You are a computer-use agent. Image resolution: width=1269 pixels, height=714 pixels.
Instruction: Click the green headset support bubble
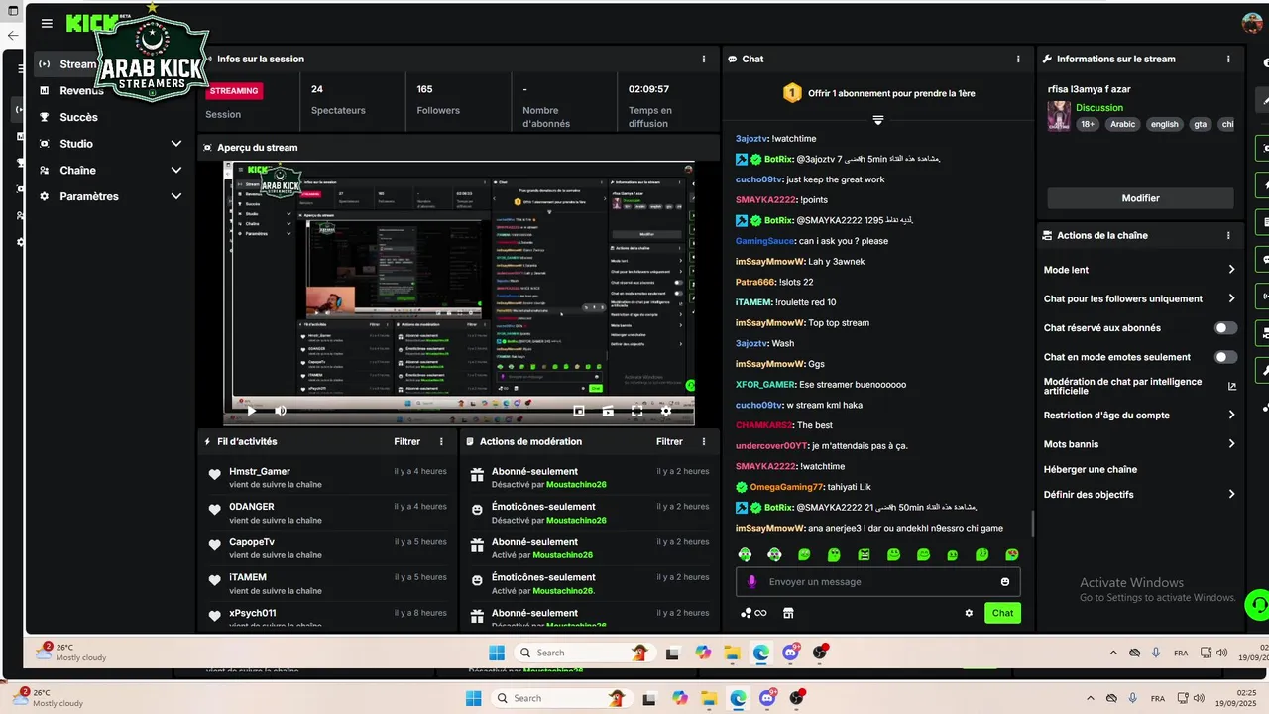(1257, 603)
